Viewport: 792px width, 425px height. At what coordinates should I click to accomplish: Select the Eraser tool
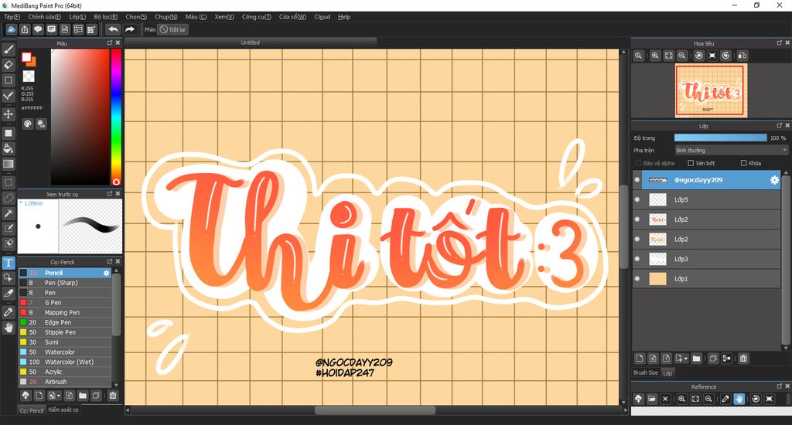pos(9,65)
